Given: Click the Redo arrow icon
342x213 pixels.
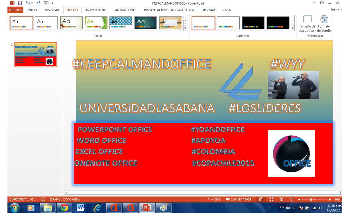Looking at the screenshot, I should (38, 3).
